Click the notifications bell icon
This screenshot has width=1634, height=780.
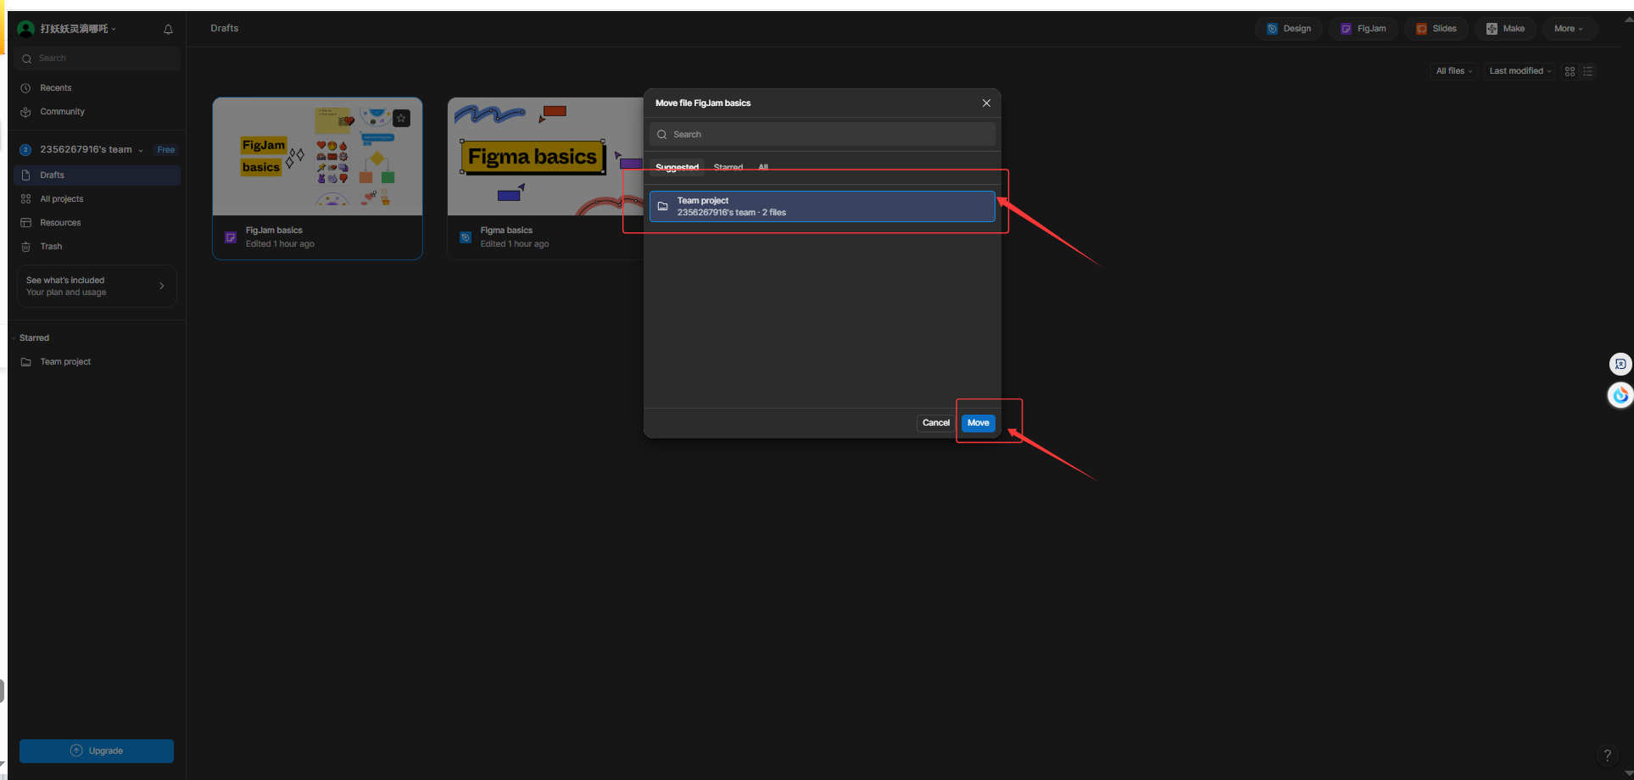point(168,29)
